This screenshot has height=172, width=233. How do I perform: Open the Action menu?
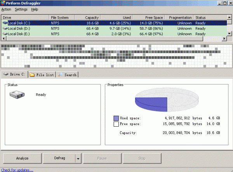(6, 9)
